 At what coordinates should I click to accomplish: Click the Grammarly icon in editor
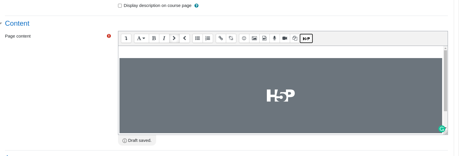pyautogui.click(x=442, y=129)
